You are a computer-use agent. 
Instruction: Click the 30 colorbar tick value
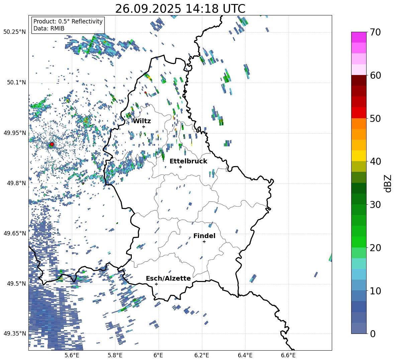pyautogui.click(x=376, y=205)
